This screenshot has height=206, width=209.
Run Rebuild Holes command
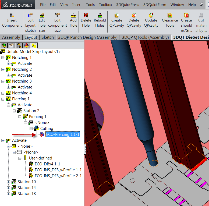tap(100, 20)
